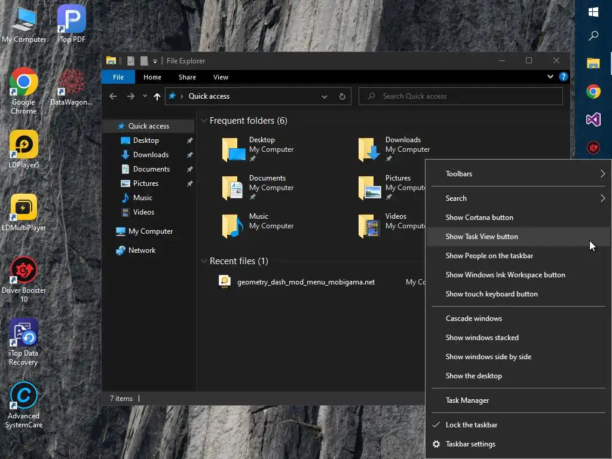Open the Videos folder in Frequent folders
Screen dimensions: 612x459
391,225
